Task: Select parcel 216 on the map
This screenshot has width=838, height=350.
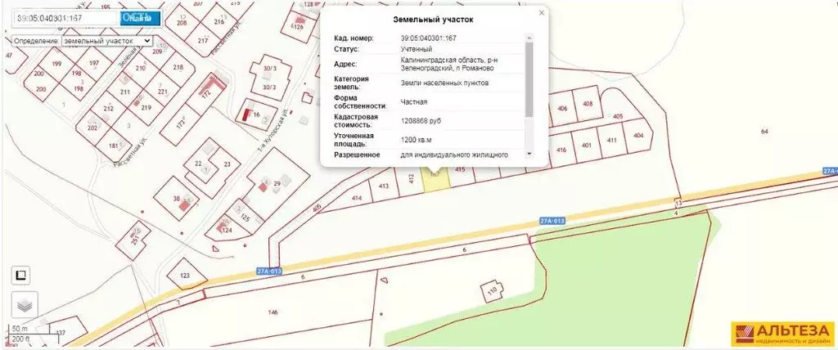Action: [219, 22]
